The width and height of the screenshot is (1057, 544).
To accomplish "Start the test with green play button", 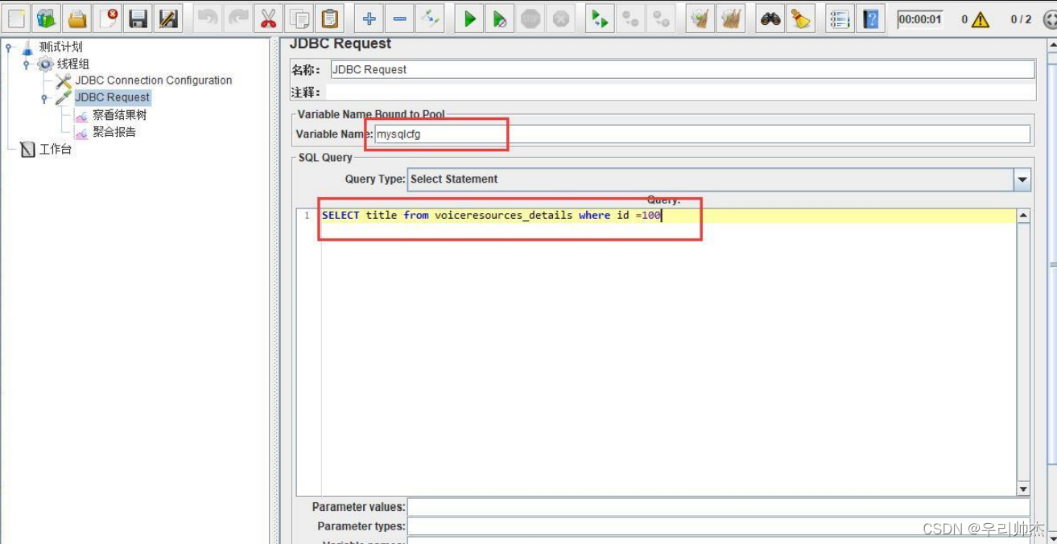I will click(469, 18).
